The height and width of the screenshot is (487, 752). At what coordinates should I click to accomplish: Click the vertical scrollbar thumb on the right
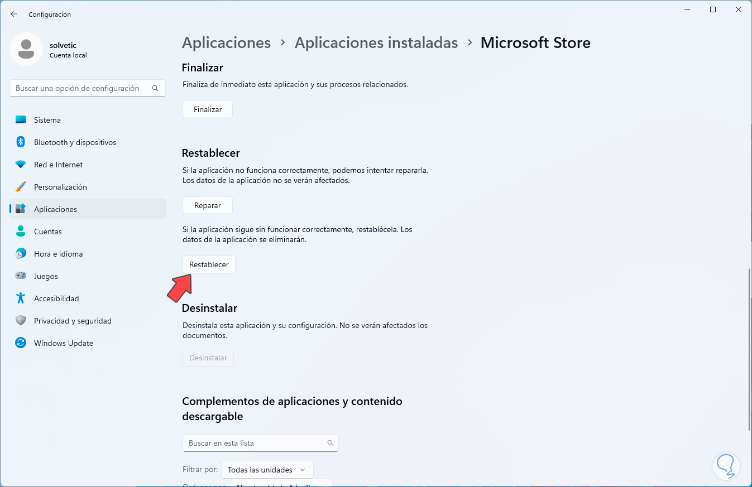749,350
